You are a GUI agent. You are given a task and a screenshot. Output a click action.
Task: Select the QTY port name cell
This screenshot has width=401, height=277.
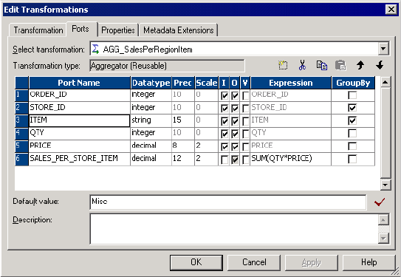click(x=79, y=133)
